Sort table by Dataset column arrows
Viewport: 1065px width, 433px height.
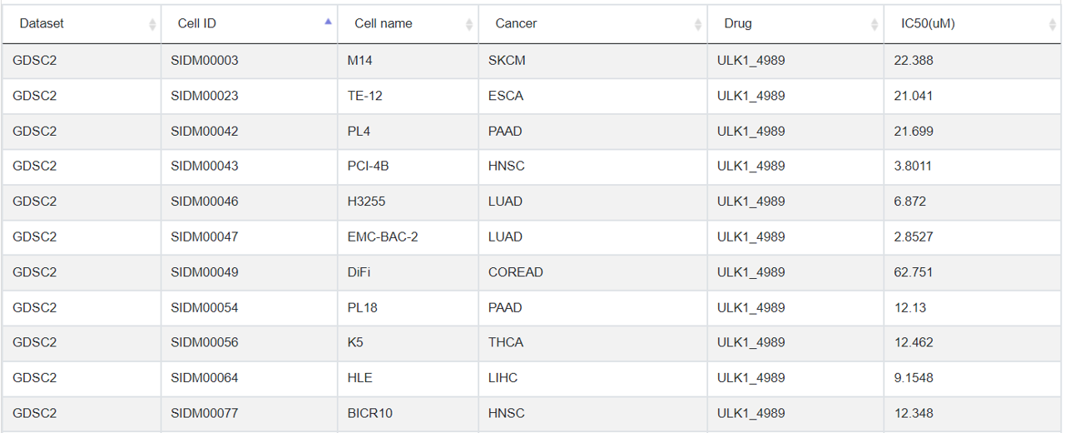coord(152,25)
